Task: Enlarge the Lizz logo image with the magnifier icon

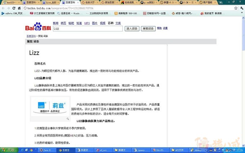Action: pos(68,119)
